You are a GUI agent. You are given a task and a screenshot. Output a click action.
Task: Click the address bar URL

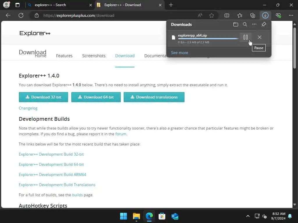79,16
